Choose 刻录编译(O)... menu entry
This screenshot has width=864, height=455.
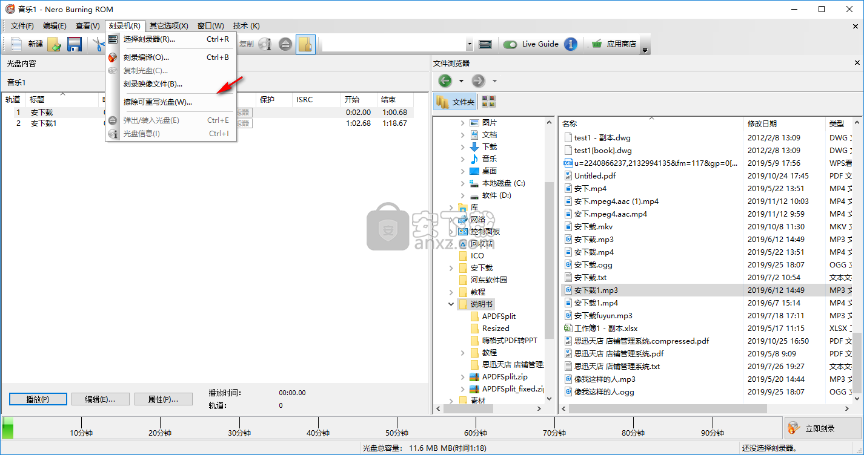[170, 57]
